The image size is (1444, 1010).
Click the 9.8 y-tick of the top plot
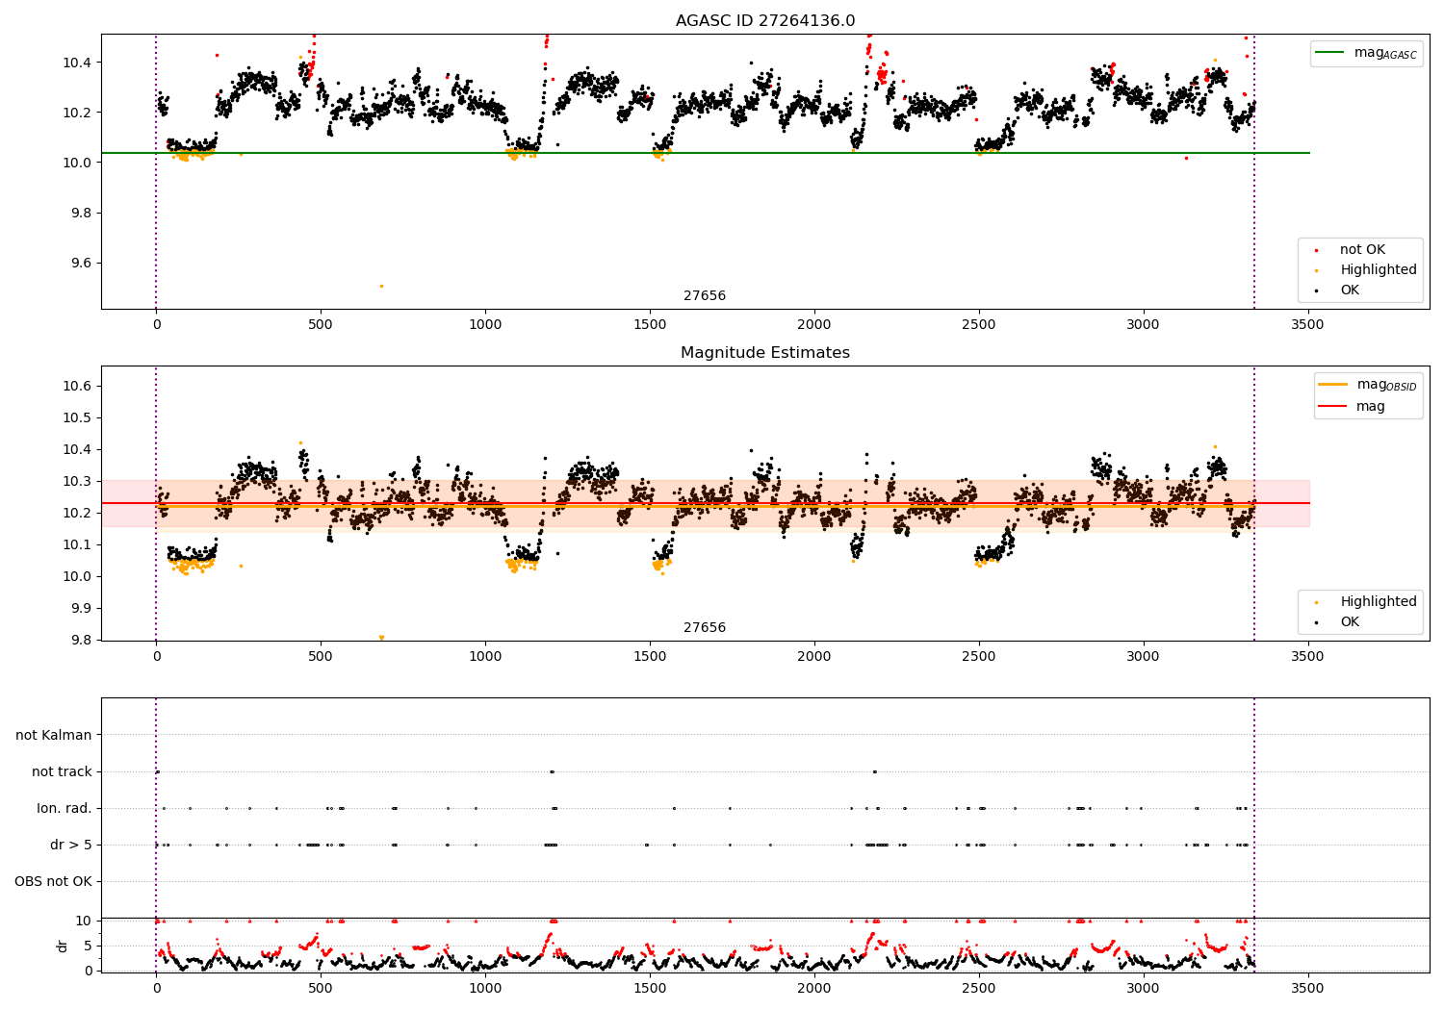(81, 214)
